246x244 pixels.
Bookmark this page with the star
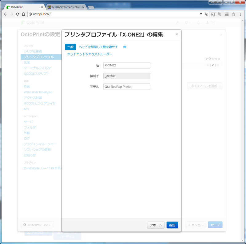[x=234, y=14]
